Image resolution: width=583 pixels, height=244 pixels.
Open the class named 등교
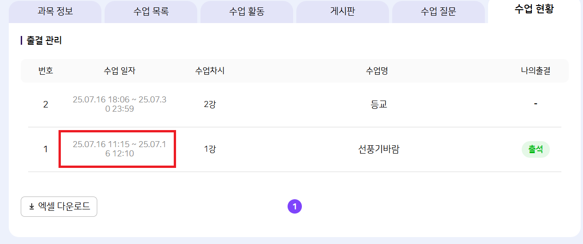378,104
